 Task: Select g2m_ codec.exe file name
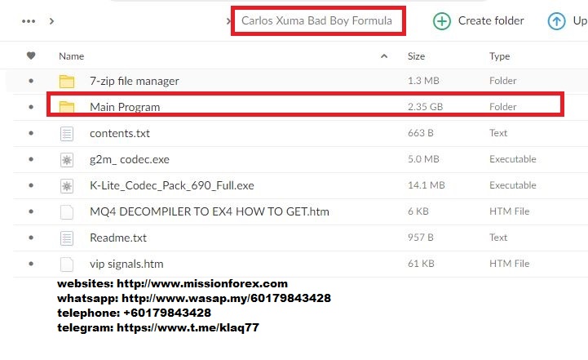[x=130, y=159]
